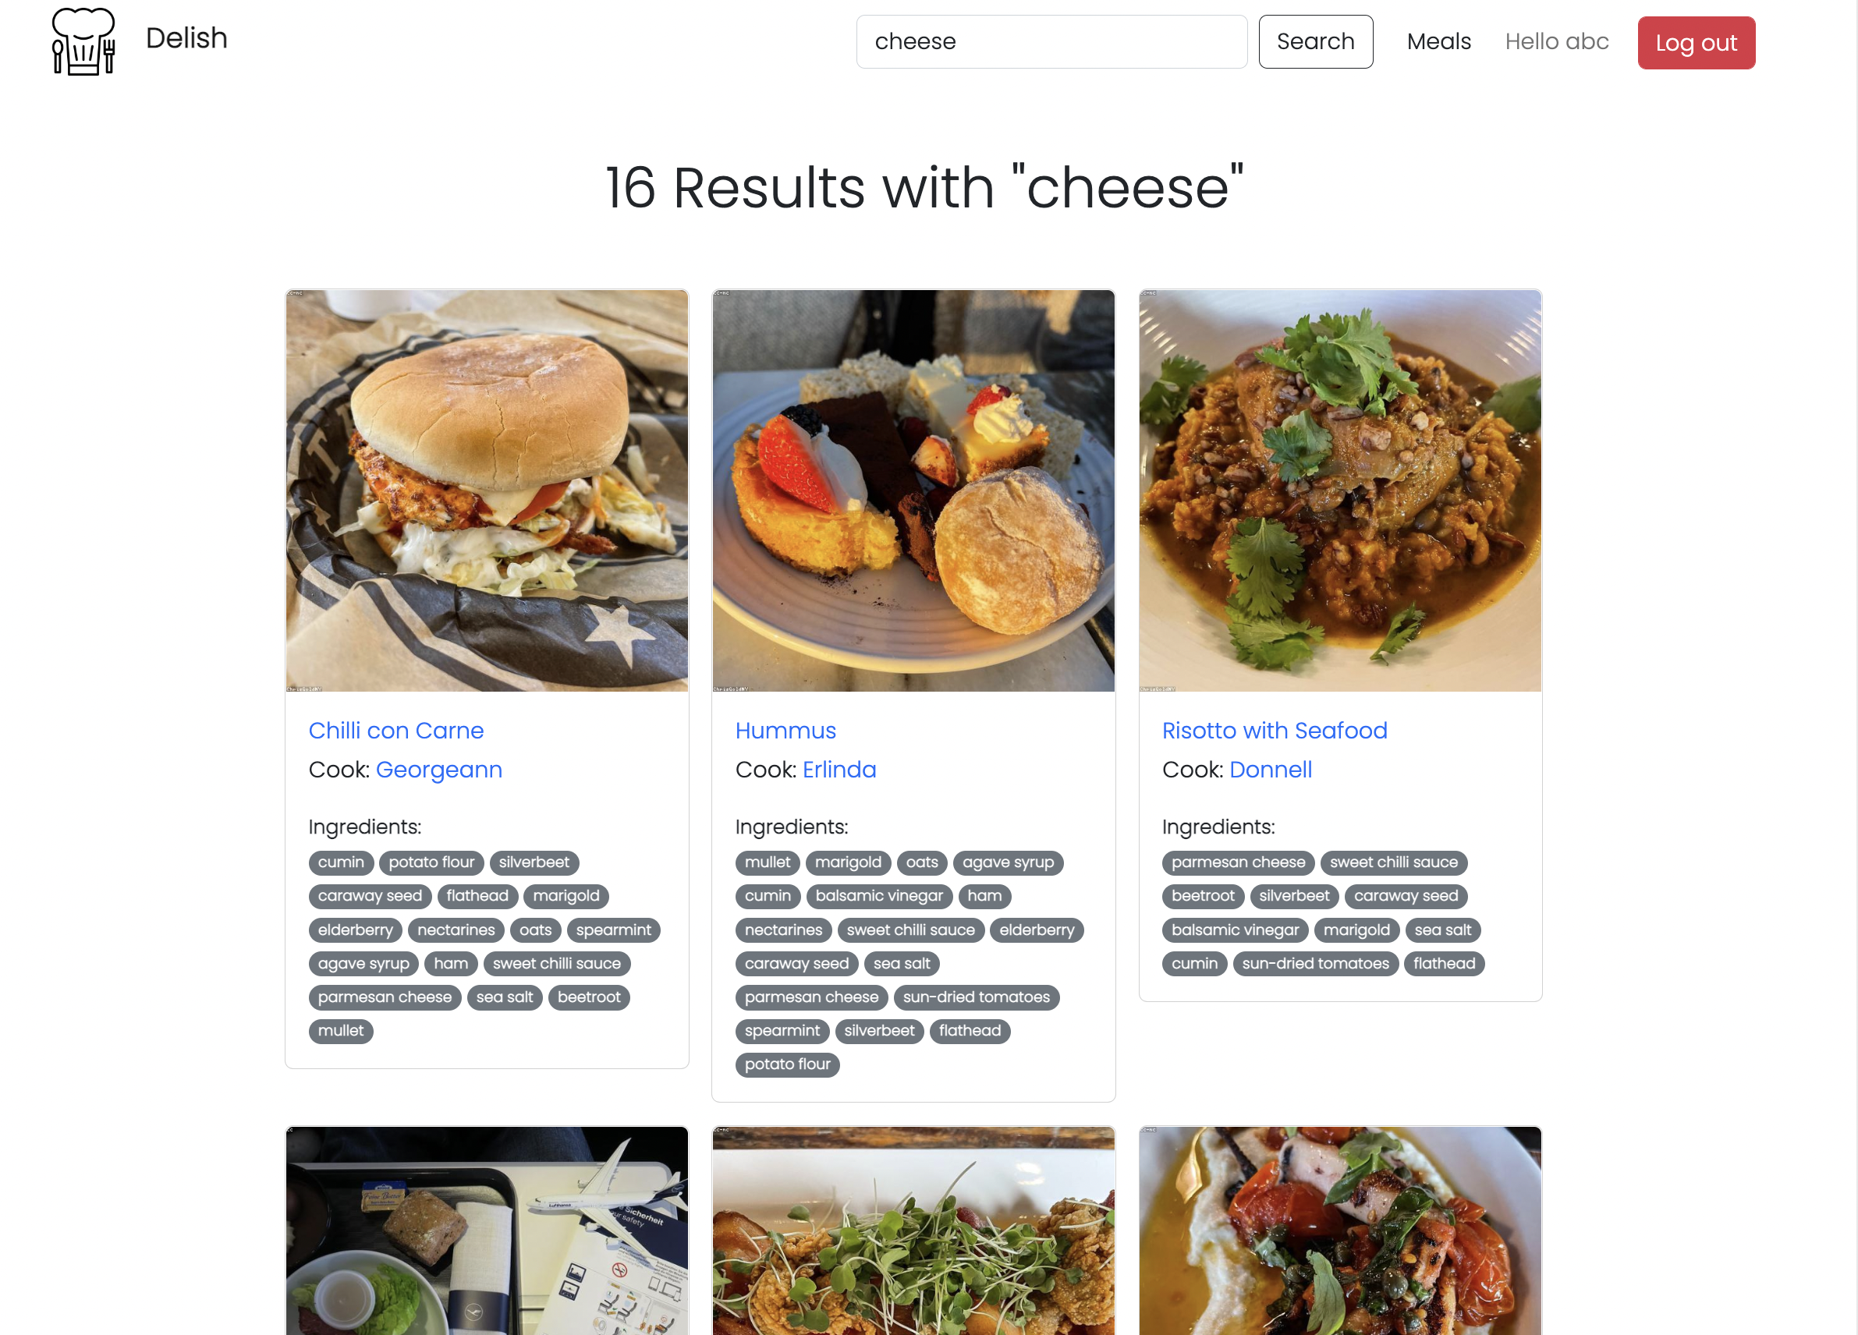Click the bottom-left meal thumbnail
Screen dimensions: 1858x1335
coord(486,1231)
